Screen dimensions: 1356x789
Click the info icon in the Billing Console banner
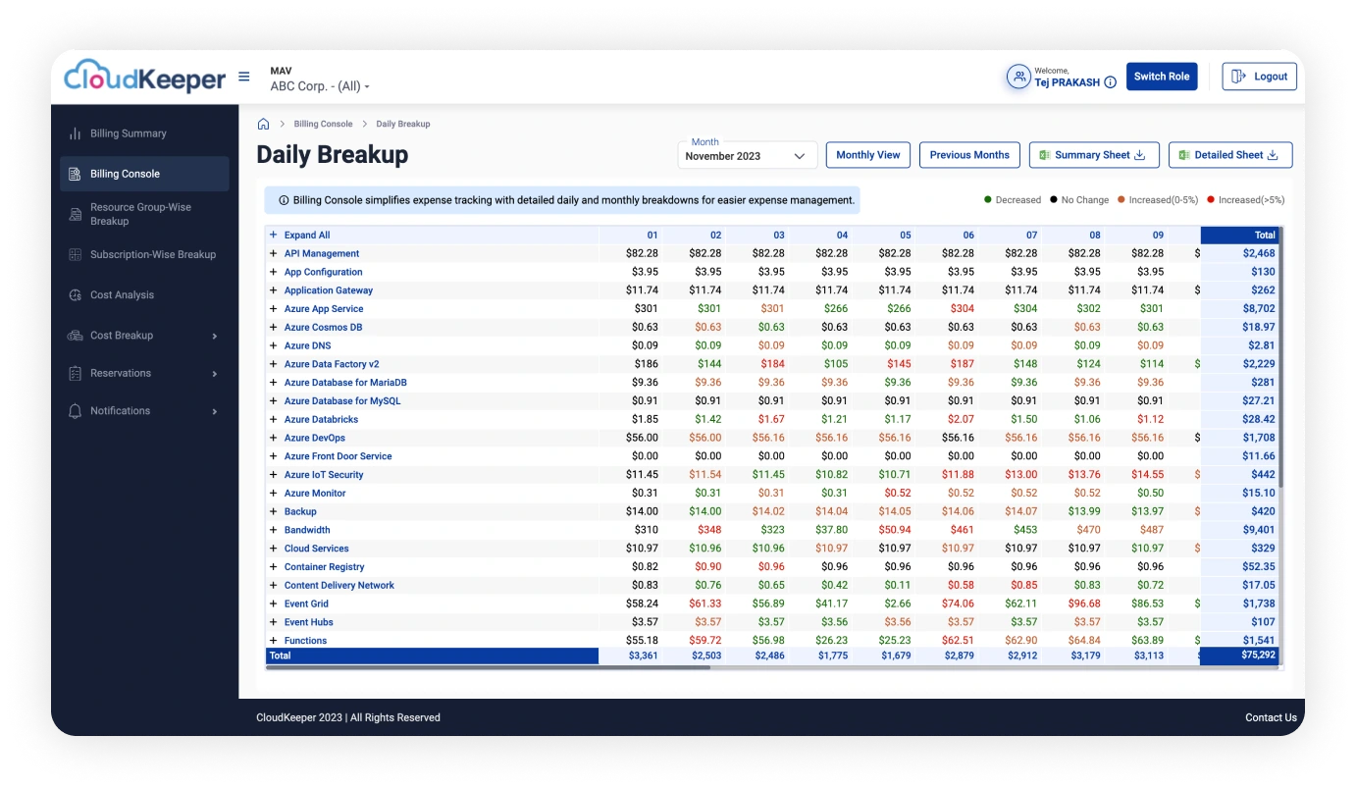click(x=284, y=200)
